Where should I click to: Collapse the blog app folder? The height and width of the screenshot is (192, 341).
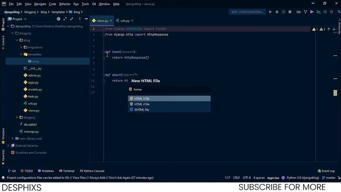pos(17,40)
